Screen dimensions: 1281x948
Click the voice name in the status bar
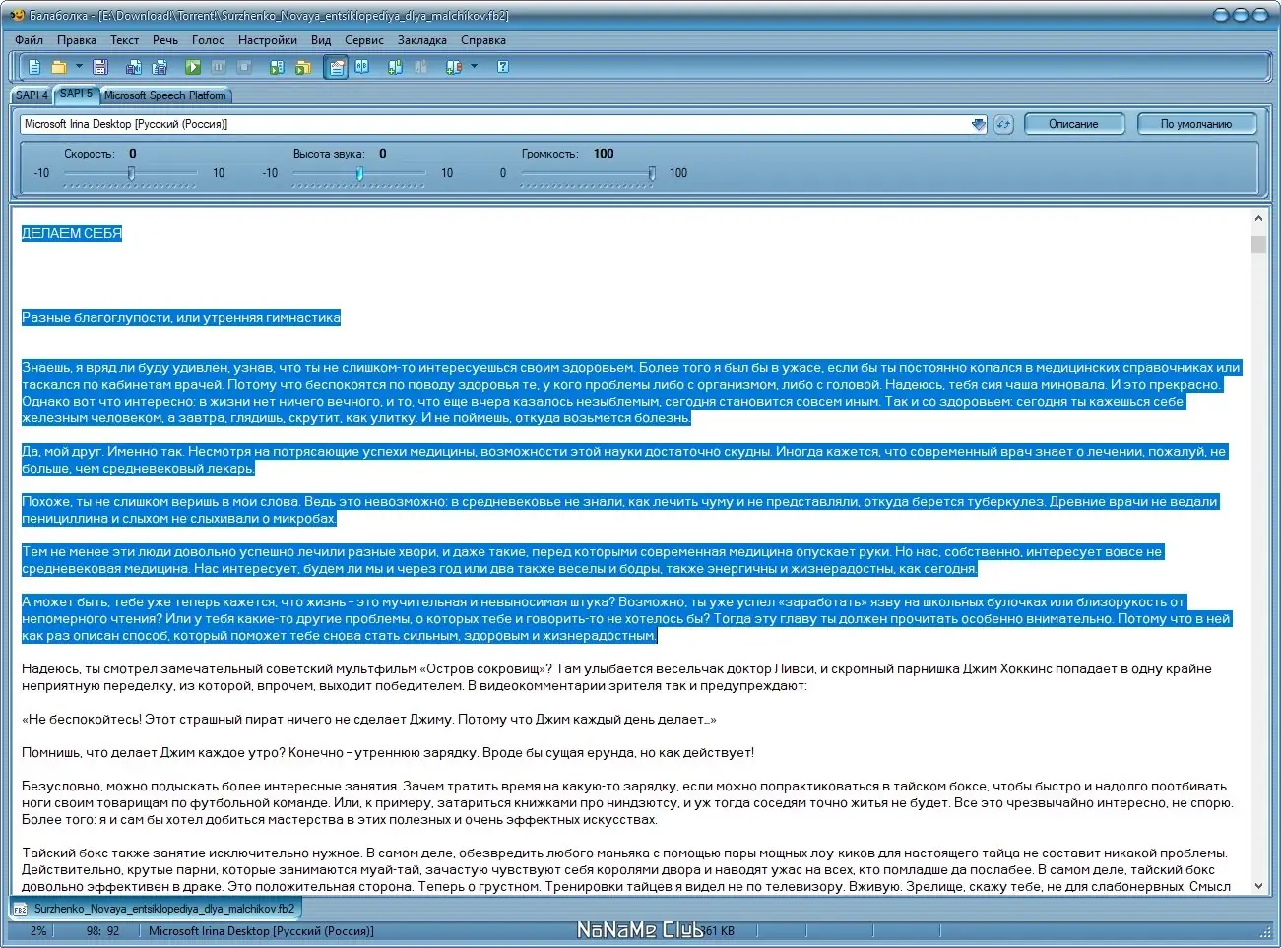coord(261,930)
